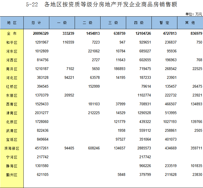
Task: Select the citywide other value 836979
Action: point(196,33)
